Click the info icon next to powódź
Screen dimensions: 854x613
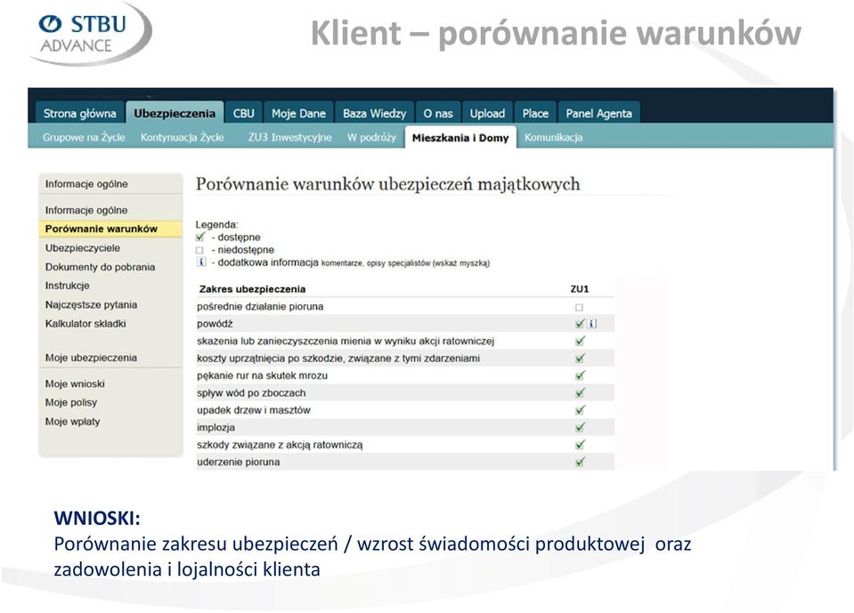pos(592,324)
